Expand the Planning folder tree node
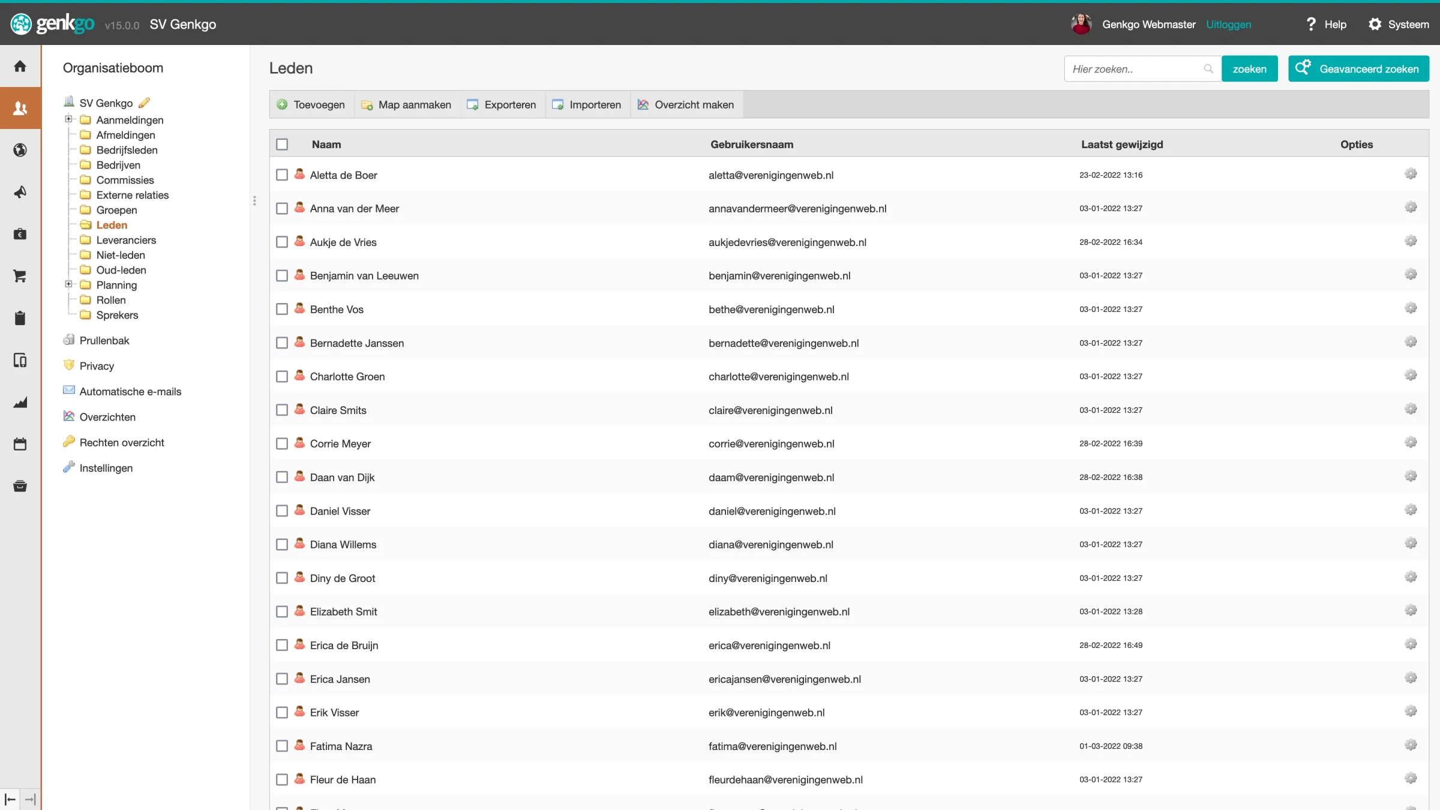Viewport: 1440px width, 810px height. [68, 284]
